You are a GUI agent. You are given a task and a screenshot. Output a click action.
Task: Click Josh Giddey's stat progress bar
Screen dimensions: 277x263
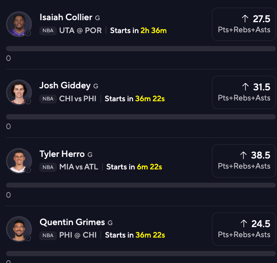coord(141,117)
